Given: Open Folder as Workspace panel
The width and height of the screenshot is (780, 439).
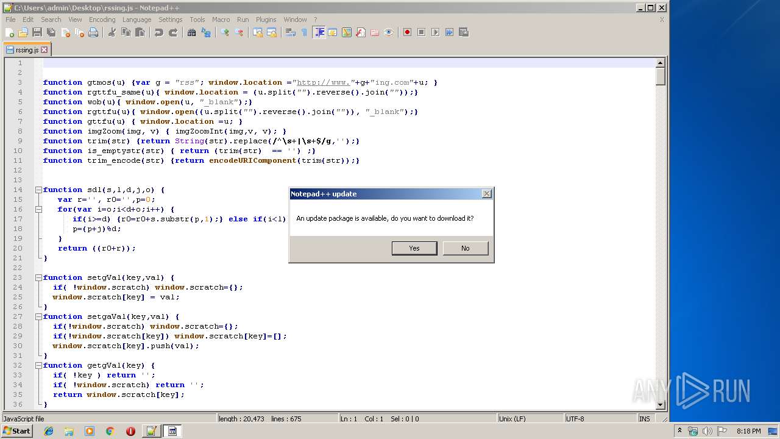Looking at the screenshot, I should pyautogui.click(x=375, y=32).
